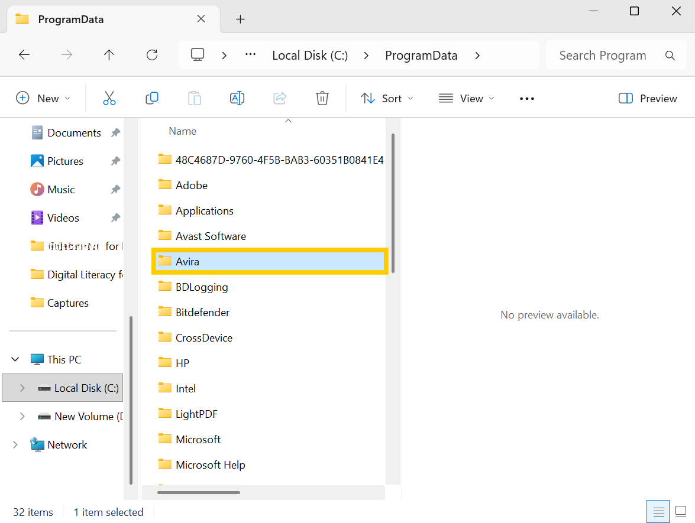
Task: Unpin Videos using its pin icon
Action: tap(115, 217)
